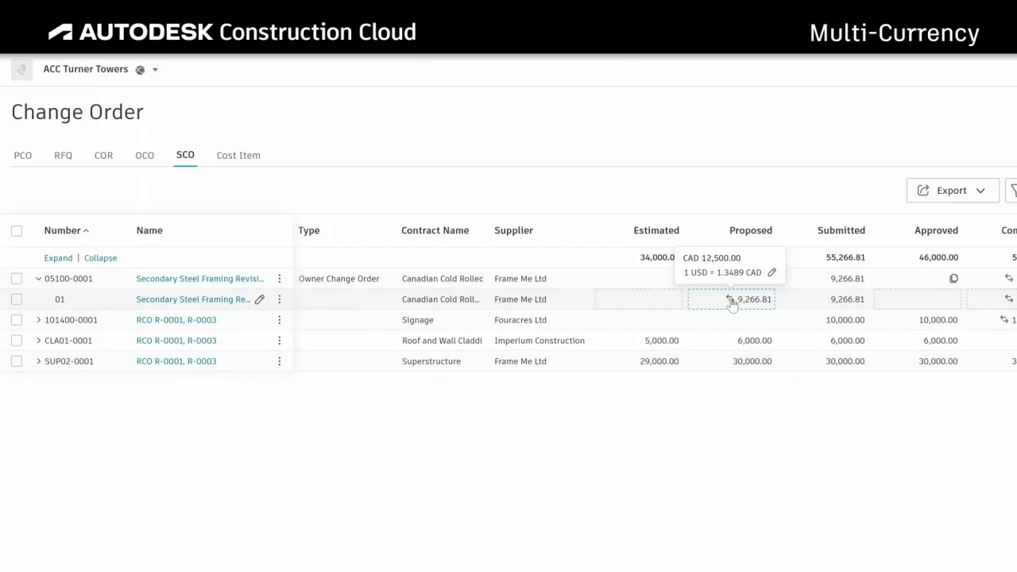Toggle the select-all header checkbox
Image resolution: width=1017 pixels, height=572 pixels.
(x=17, y=231)
